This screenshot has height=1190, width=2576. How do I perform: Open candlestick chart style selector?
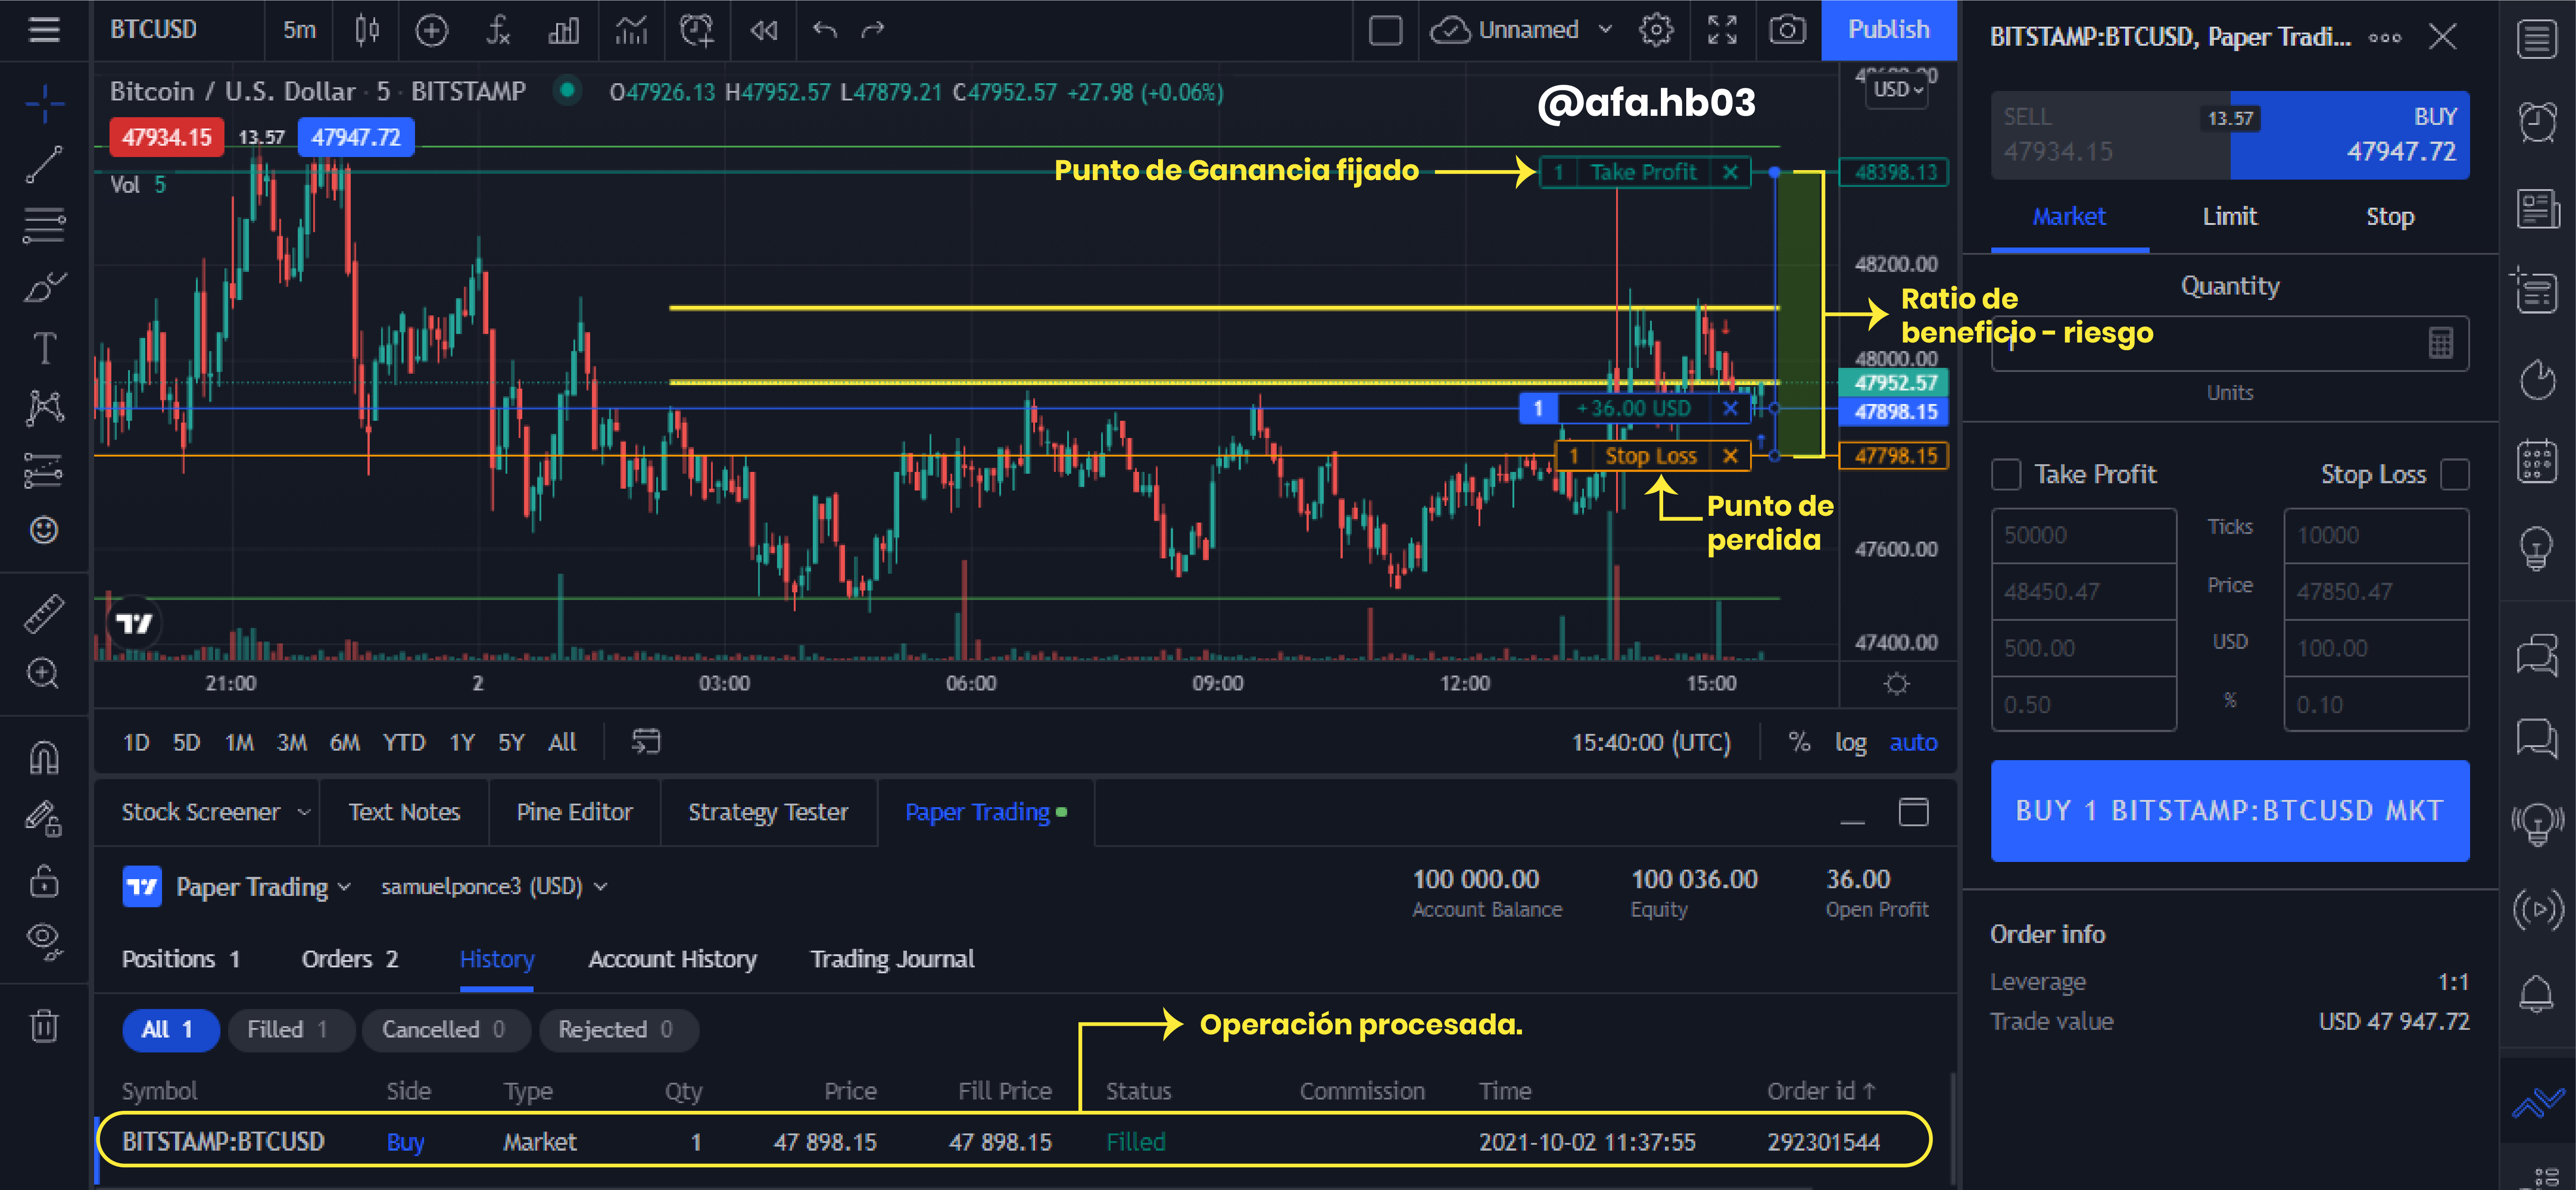(367, 30)
